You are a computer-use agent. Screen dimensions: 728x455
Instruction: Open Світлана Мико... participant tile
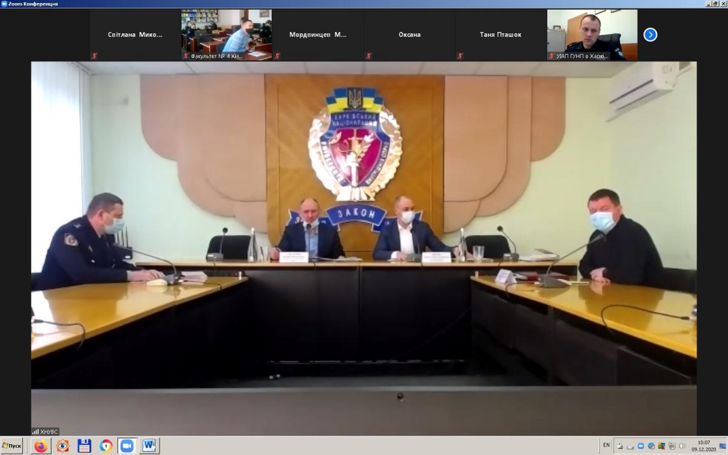tap(135, 35)
